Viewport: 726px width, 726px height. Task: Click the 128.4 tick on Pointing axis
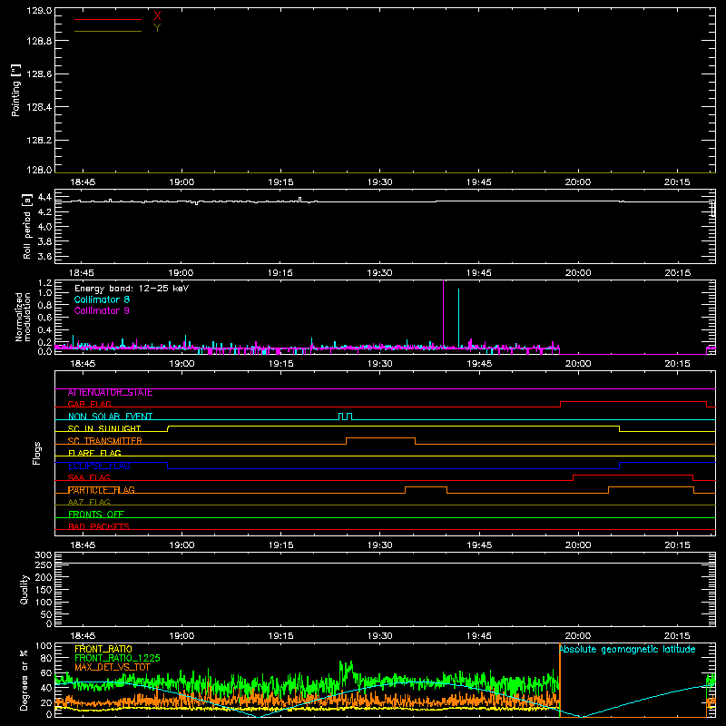(x=39, y=107)
